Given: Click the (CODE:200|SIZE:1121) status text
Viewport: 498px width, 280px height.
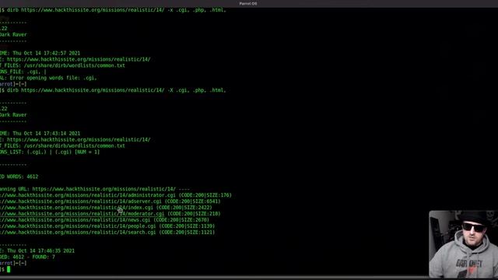Looking at the screenshot, I should (x=187, y=233).
